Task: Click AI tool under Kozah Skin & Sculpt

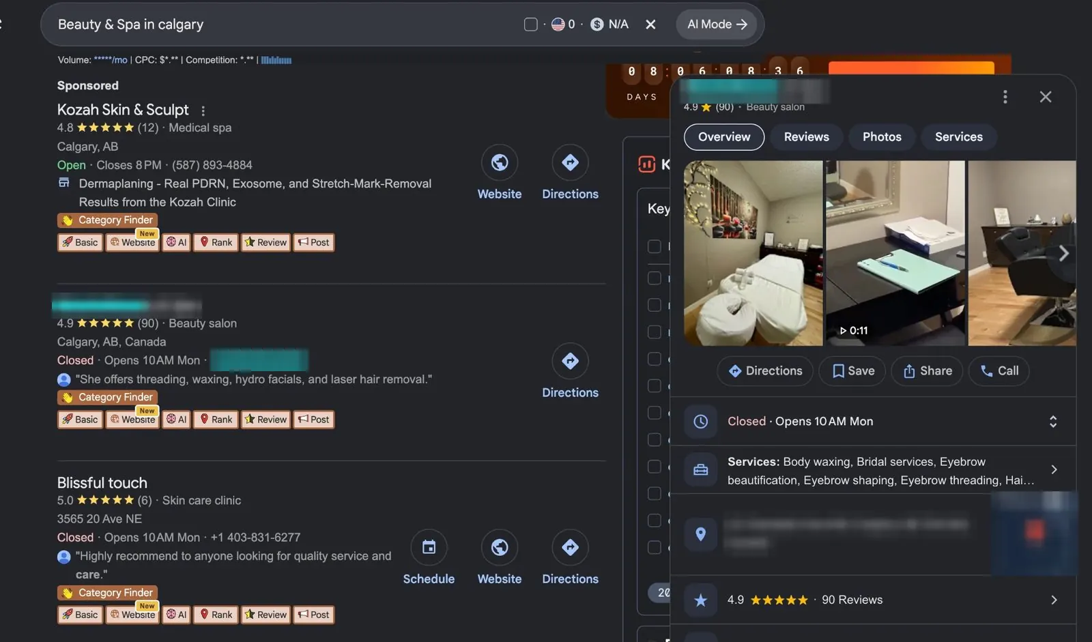Action: tap(177, 242)
